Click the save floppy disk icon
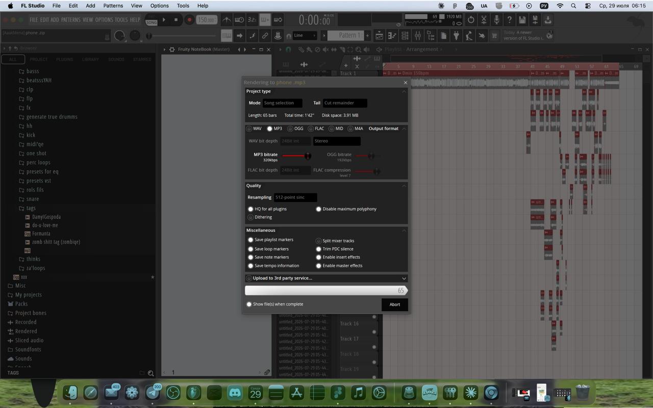Screen dimensions: 653x408 click(522, 20)
